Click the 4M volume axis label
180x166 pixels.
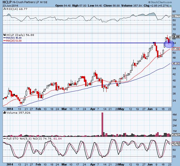[x=175, y=114]
